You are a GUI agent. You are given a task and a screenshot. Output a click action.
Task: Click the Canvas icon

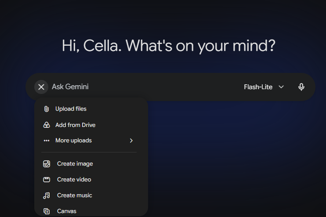pos(47,211)
